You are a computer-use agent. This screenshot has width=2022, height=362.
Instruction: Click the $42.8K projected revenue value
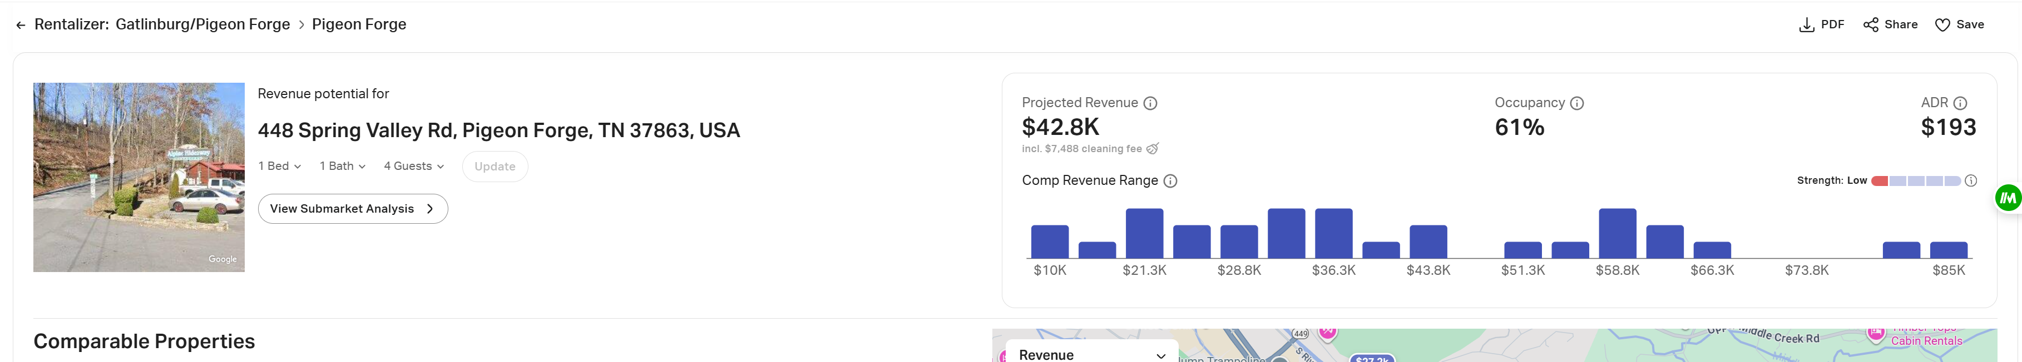1060,127
